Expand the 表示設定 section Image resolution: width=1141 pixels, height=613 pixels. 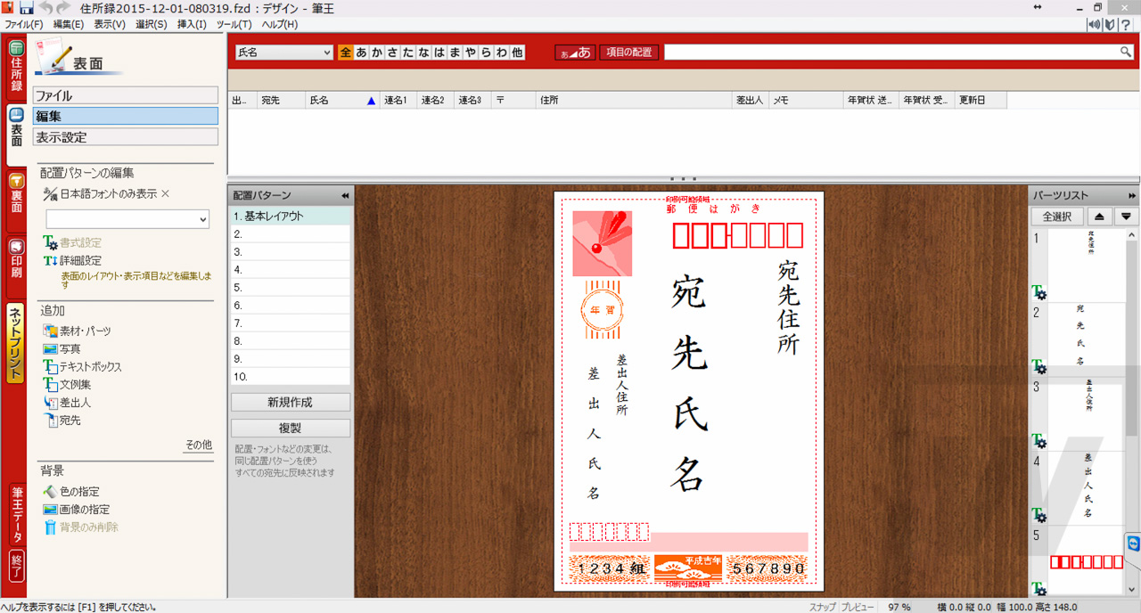[126, 137]
